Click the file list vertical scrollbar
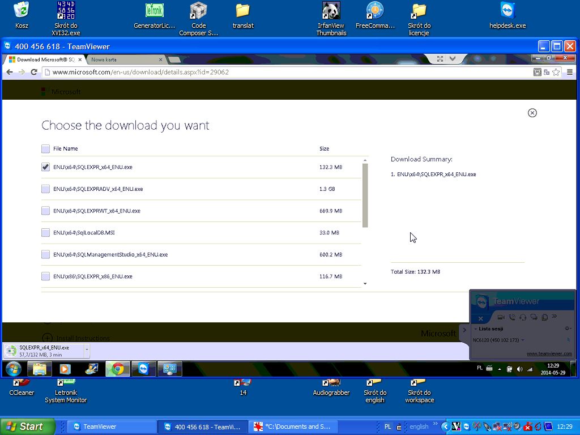This screenshot has height=435, width=580. (x=365, y=195)
